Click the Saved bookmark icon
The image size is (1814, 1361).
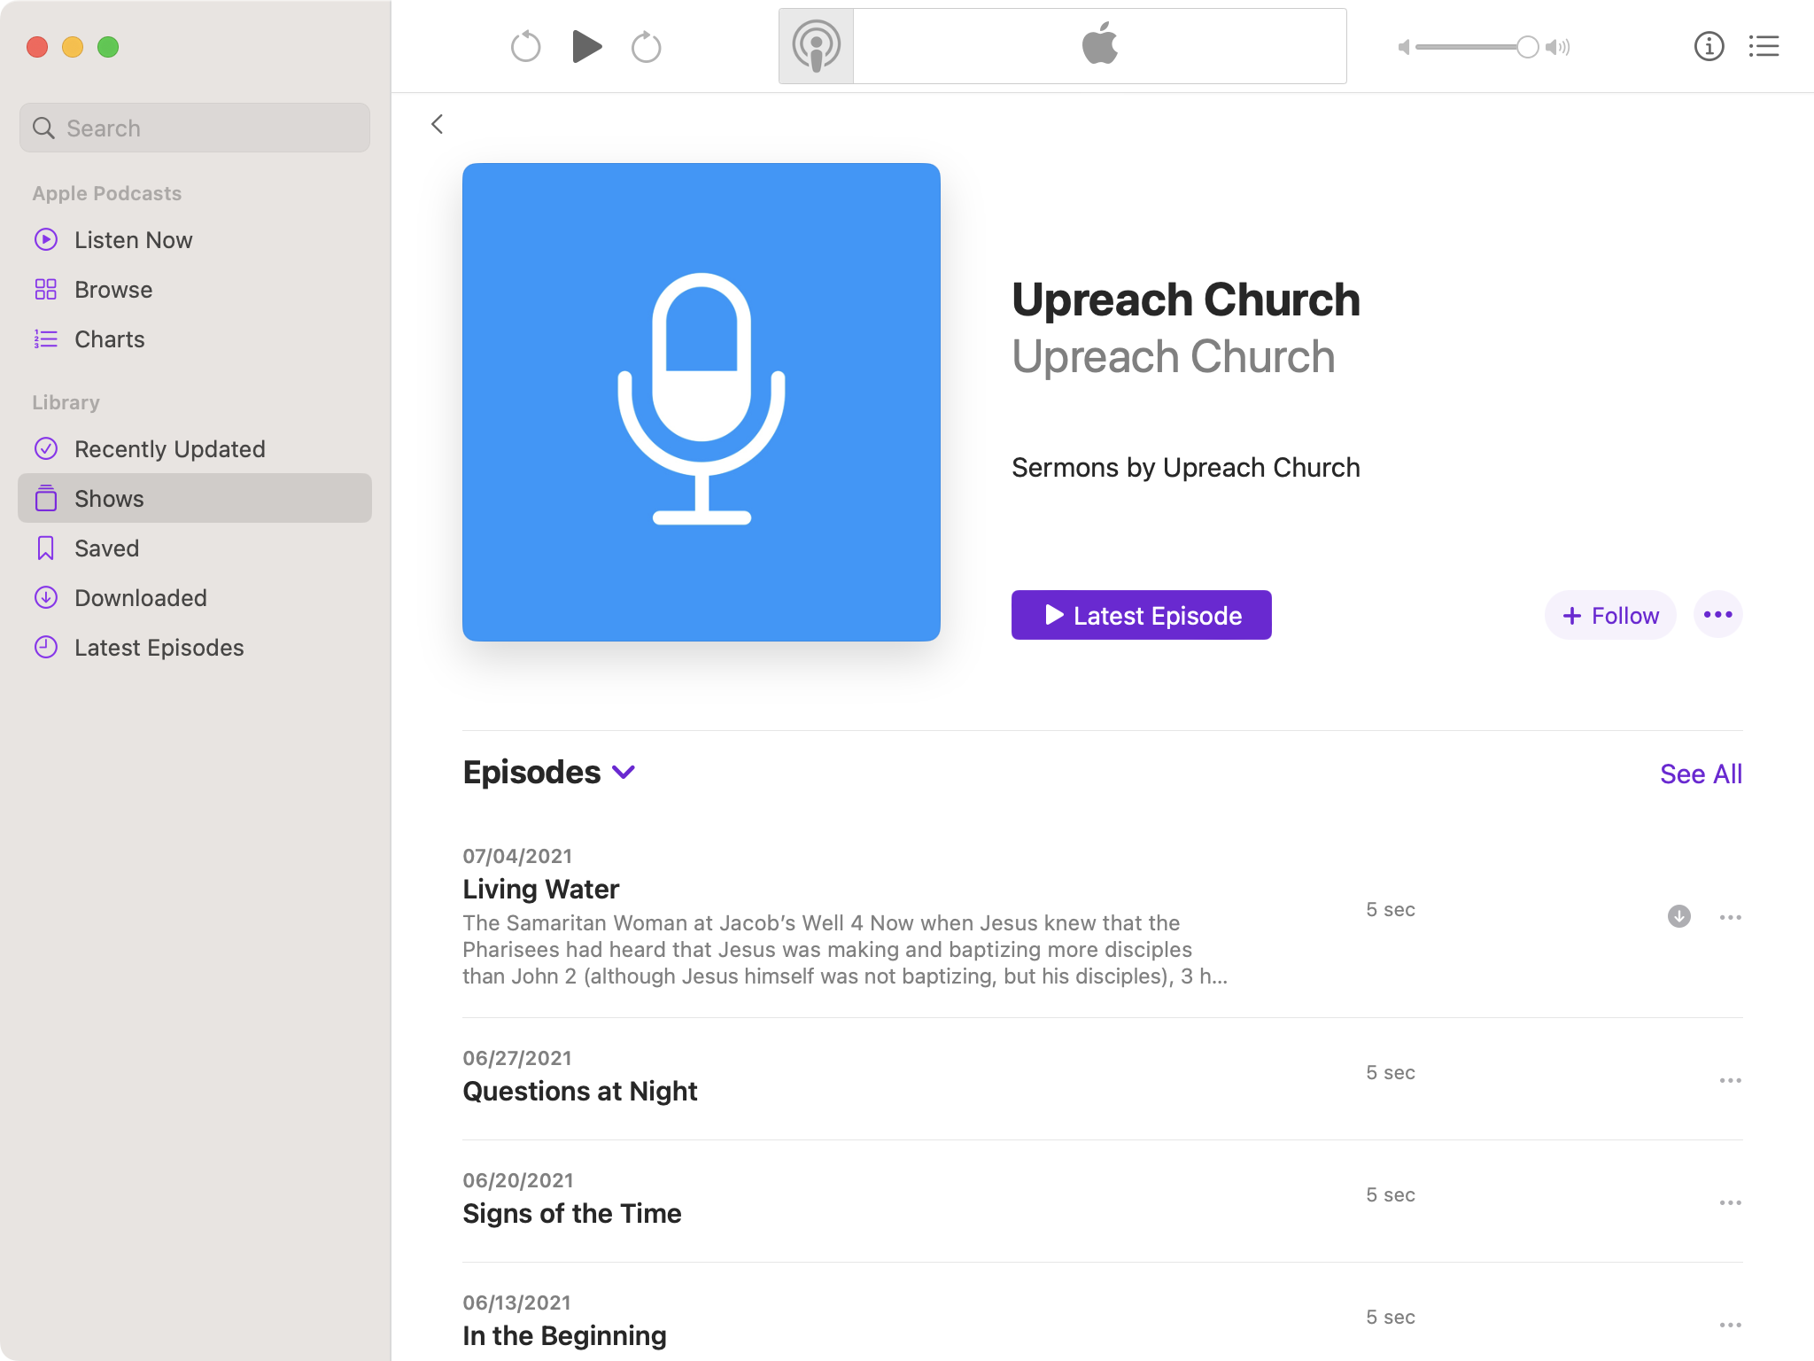point(46,548)
